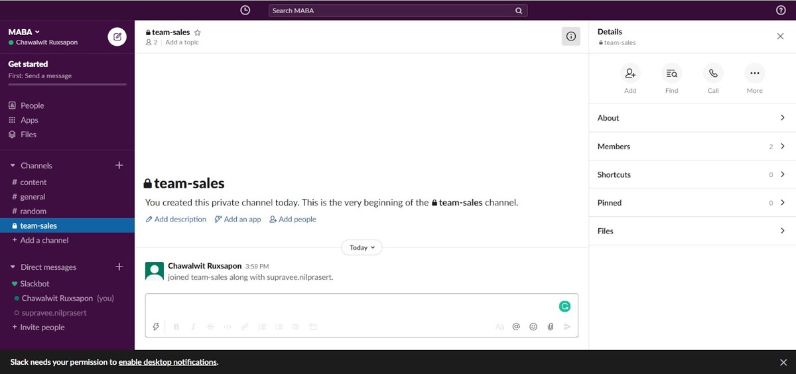Open the MABA workspace menu
796x374 pixels.
click(24, 32)
